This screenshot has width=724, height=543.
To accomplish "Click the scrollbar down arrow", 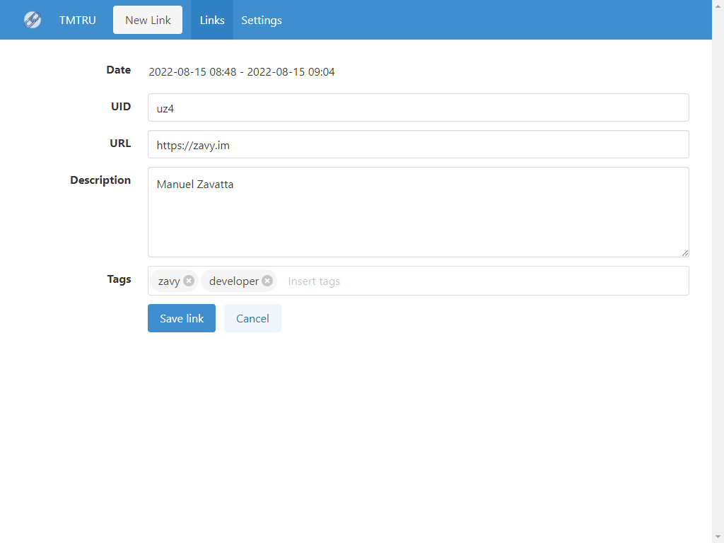I will click(718, 537).
